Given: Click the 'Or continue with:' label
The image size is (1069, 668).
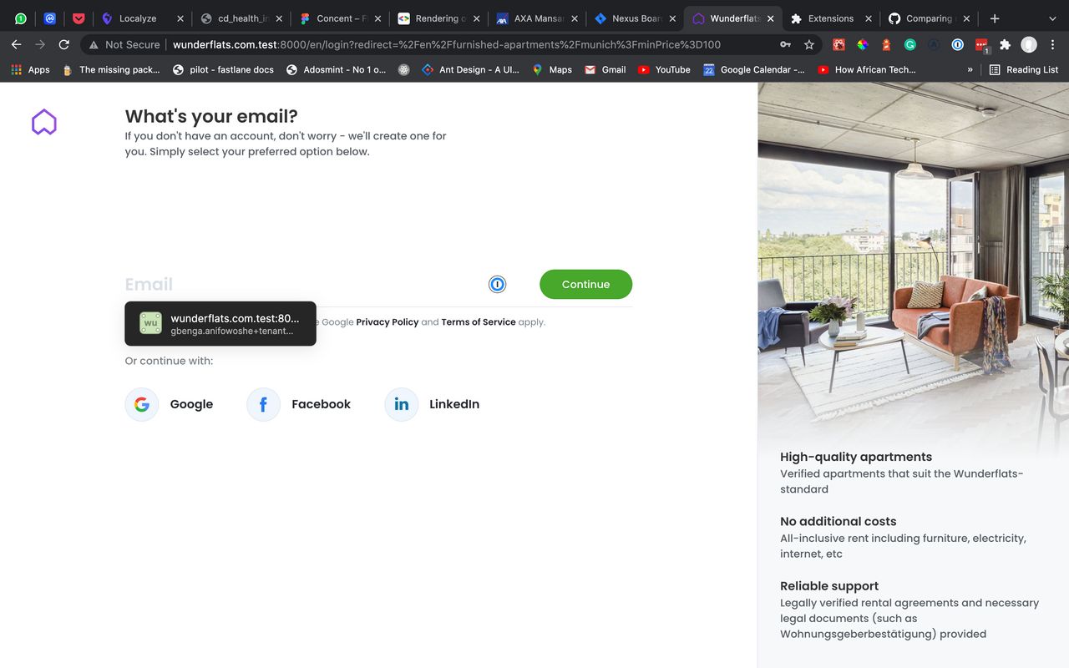Looking at the screenshot, I should point(169,361).
